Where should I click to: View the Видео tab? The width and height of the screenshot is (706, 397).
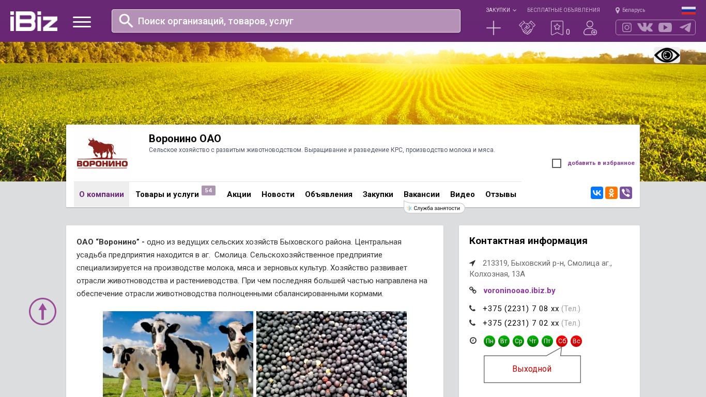pos(463,194)
